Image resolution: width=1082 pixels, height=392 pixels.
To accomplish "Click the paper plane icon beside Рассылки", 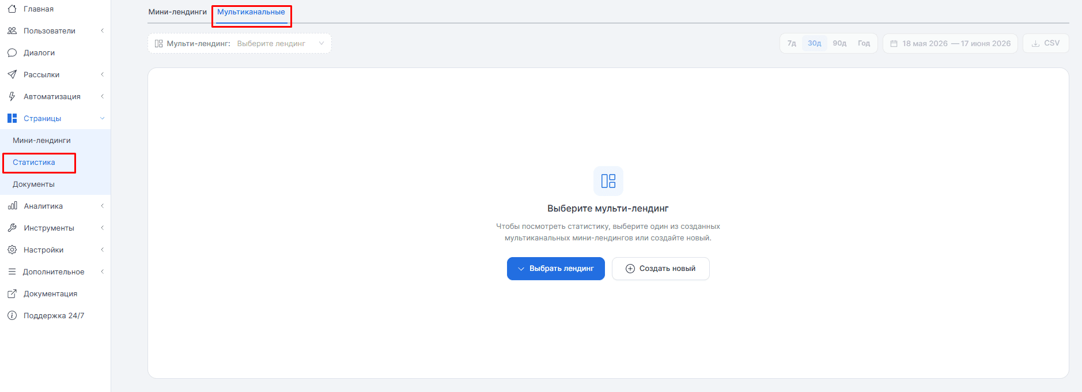I will (12, 74).
